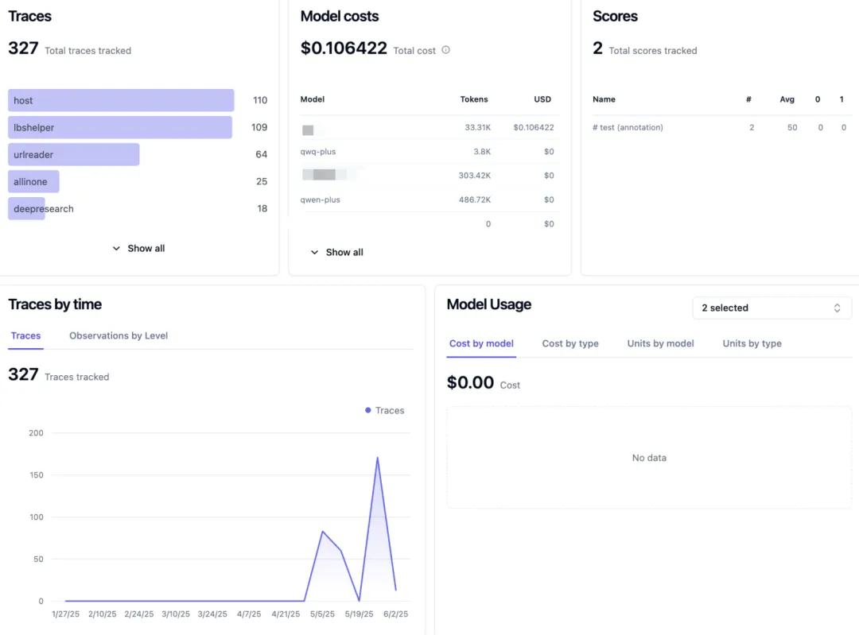Screen dimensions: 859x635
Task: Click the info icon beside Total cost
Action: point(445,50)
